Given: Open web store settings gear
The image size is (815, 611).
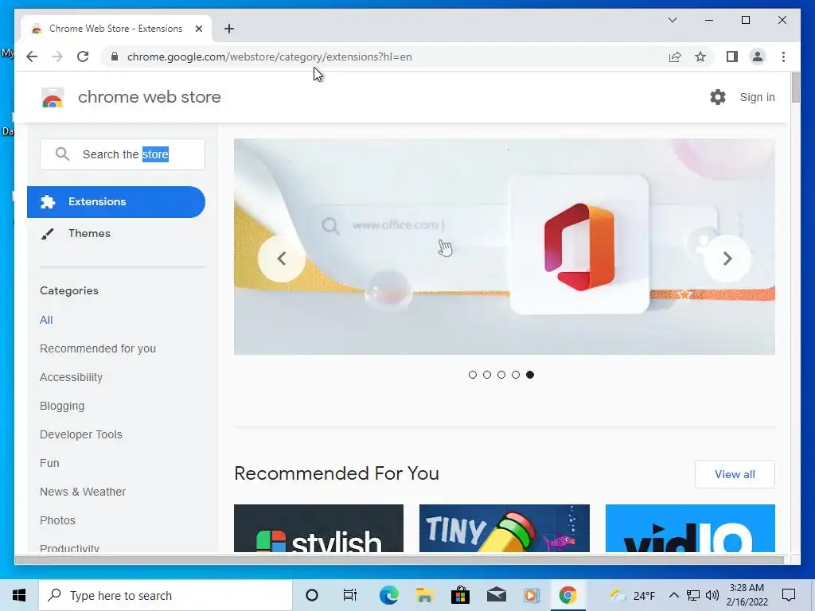Looking at the screenshot, I should [x=718, y=97].
